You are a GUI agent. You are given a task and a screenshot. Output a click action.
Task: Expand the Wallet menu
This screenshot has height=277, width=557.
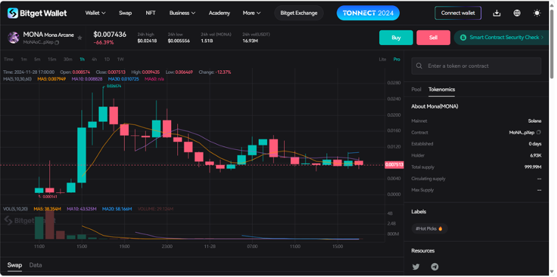tap(95, 13)
